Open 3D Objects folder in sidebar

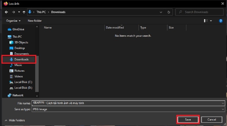21,42
